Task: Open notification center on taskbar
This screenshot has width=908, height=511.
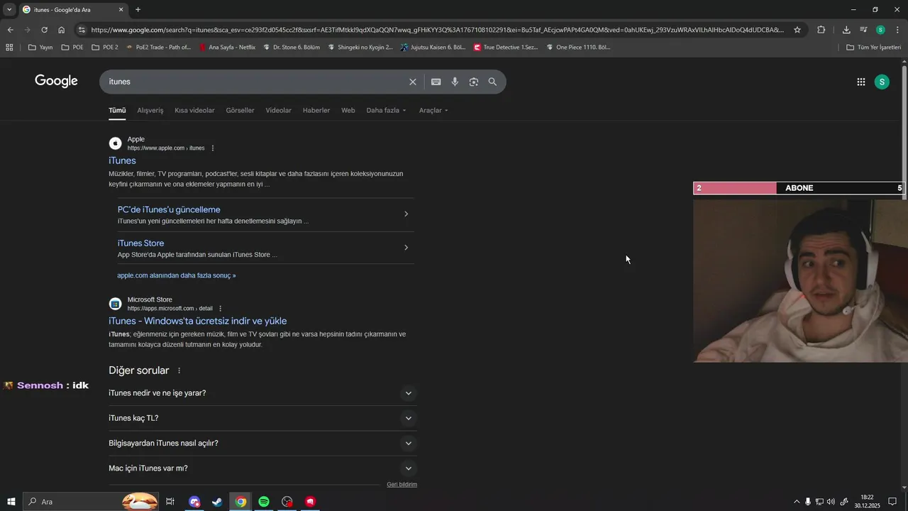Action: pos(892,502)
